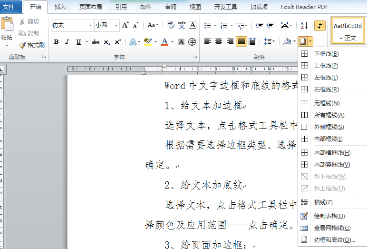Open text effects glowing A button
The height and width of the screenshot is (249, 367).
133,42
